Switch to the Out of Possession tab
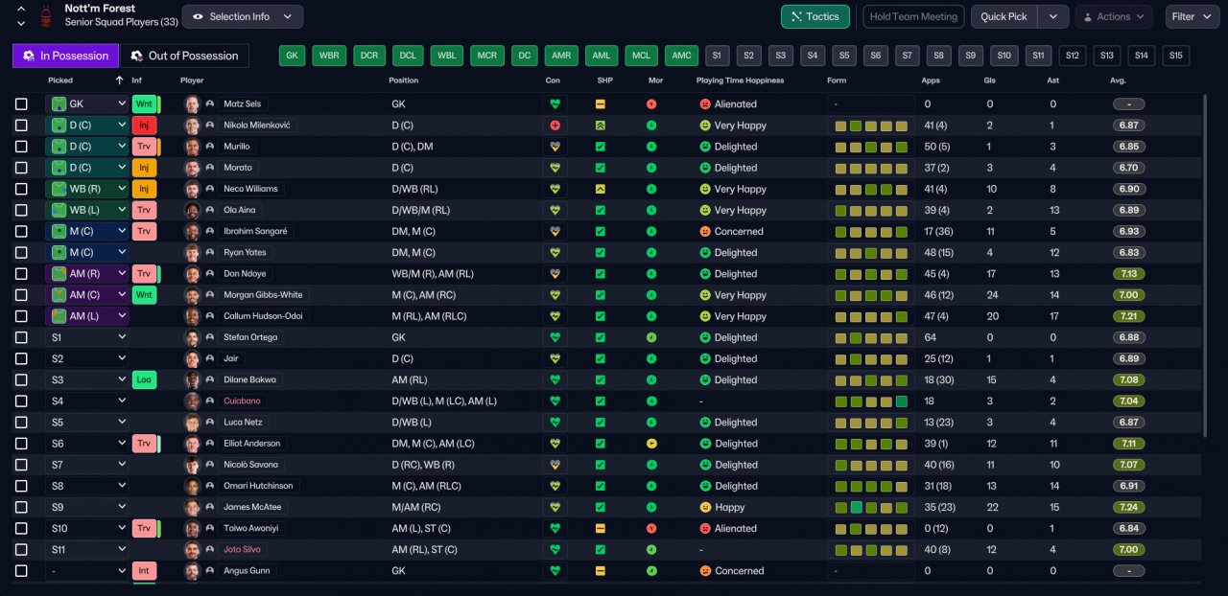The image size is (1228, 596). pyautogui.click(x=184, y=56)
